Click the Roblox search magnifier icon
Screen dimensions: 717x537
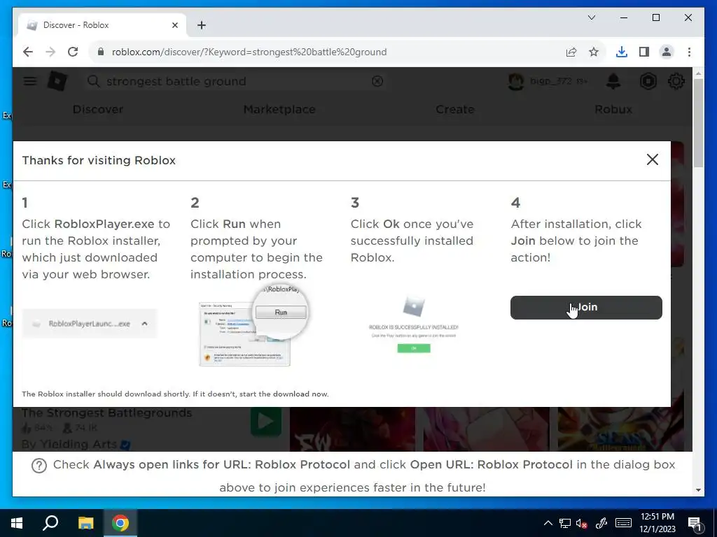[x=93, y=81]
